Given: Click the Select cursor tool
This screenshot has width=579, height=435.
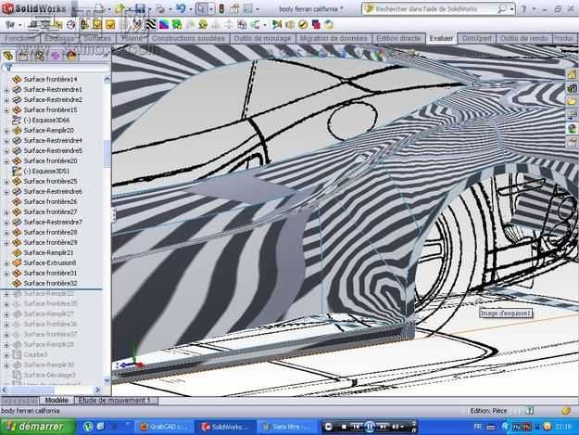Looking at the screenshot, I should point(202,8).
